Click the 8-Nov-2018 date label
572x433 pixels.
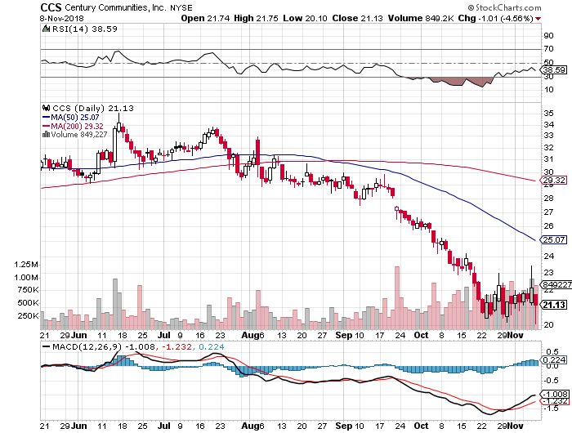(62, 18)
